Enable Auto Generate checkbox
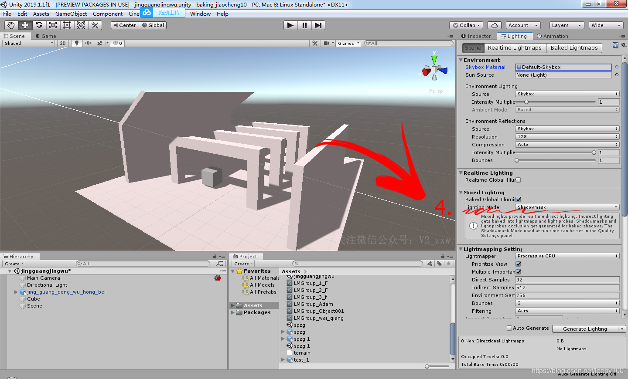 pos(509,328)
